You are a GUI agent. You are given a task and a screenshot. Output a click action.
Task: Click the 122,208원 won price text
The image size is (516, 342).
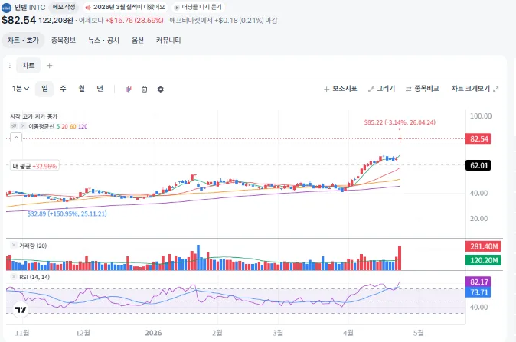click(56, 21)
